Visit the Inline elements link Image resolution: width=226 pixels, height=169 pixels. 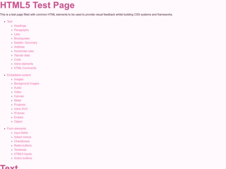(23, 64)
